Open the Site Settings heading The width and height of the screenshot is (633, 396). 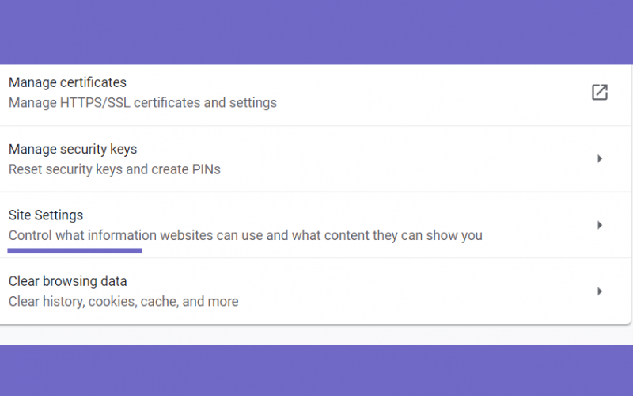click(x=46, y=215)
